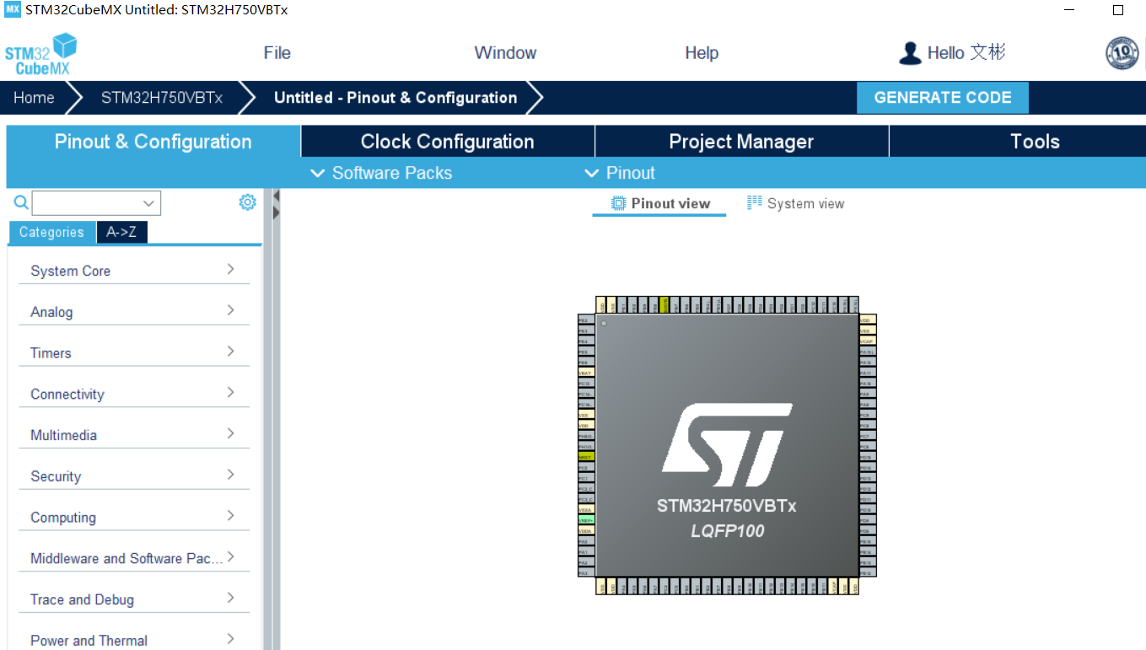This screenshot has width=1146, height=650.
Task: Select the A->Z tab
Action: click(x=121, y=233)
